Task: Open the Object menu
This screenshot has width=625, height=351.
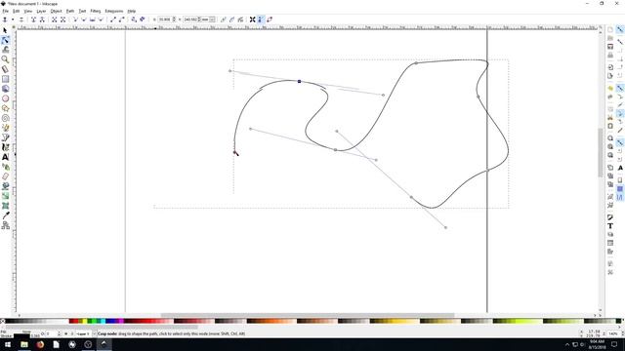Action: tap(56, 11)
